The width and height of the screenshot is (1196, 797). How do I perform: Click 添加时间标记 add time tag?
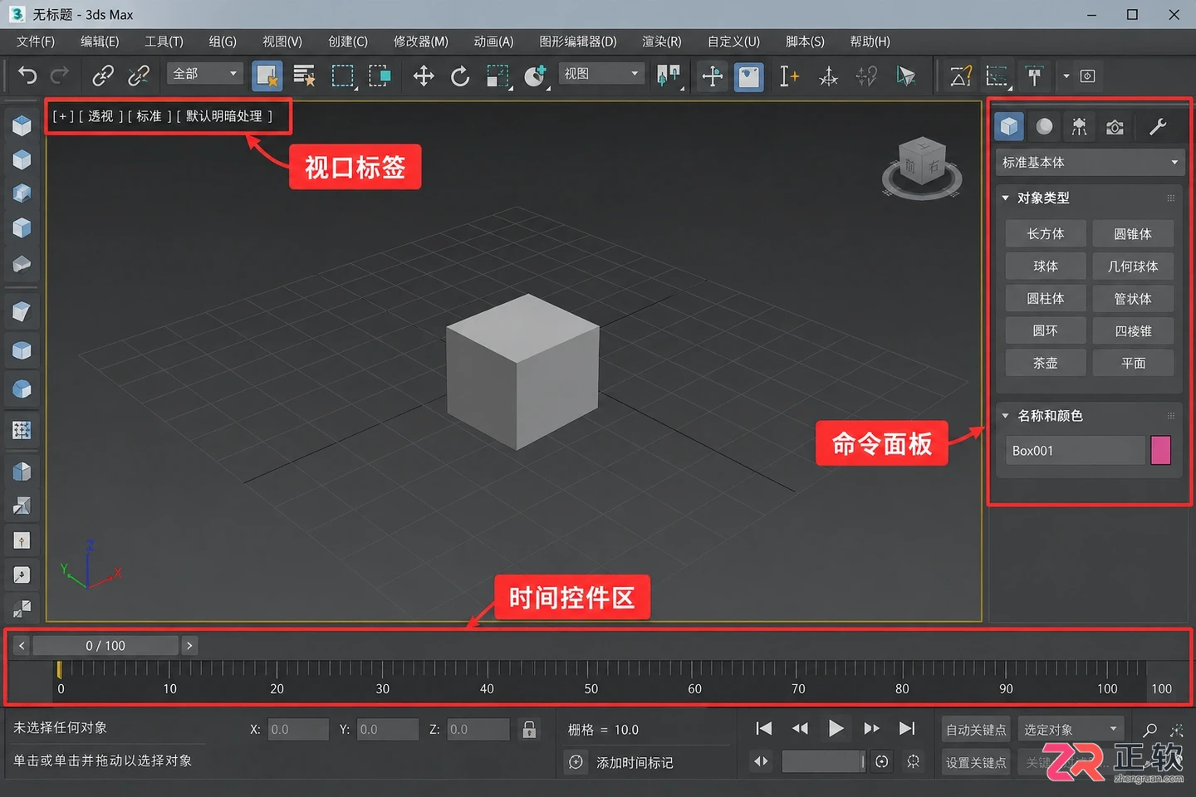pyautogui.click(x=635, y=762)
